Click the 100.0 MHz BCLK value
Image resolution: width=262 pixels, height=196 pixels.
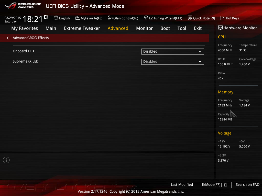(225, 64)
